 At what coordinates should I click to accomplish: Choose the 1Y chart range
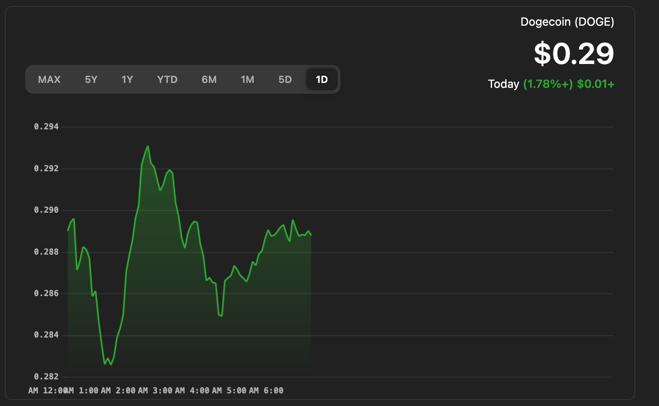point(127,80)
